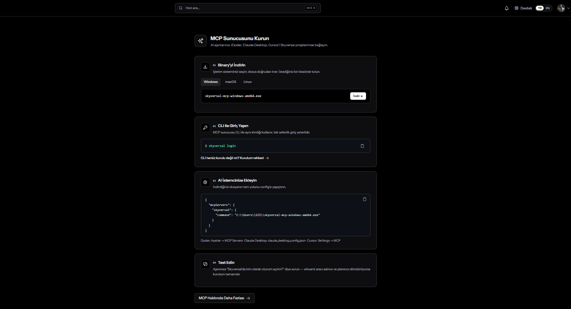Select the Windows tab
This screenshot has height=309, width=571.
211,82
